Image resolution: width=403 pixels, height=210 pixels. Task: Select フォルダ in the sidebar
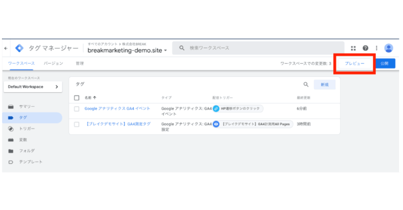pos(27,151)
